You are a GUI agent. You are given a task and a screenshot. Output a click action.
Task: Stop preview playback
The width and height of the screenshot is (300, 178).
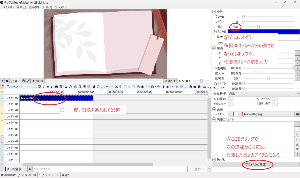pos(7,81)
